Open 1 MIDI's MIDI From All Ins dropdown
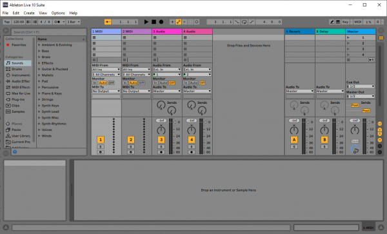Screen dimensions: 387x234 pos(106,70)
